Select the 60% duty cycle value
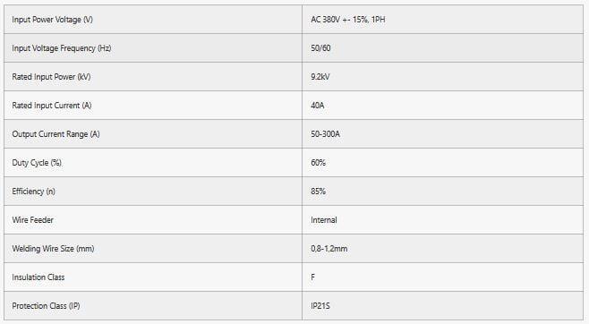This screenshot has width=589, height=324. click(x=318, y=163)
